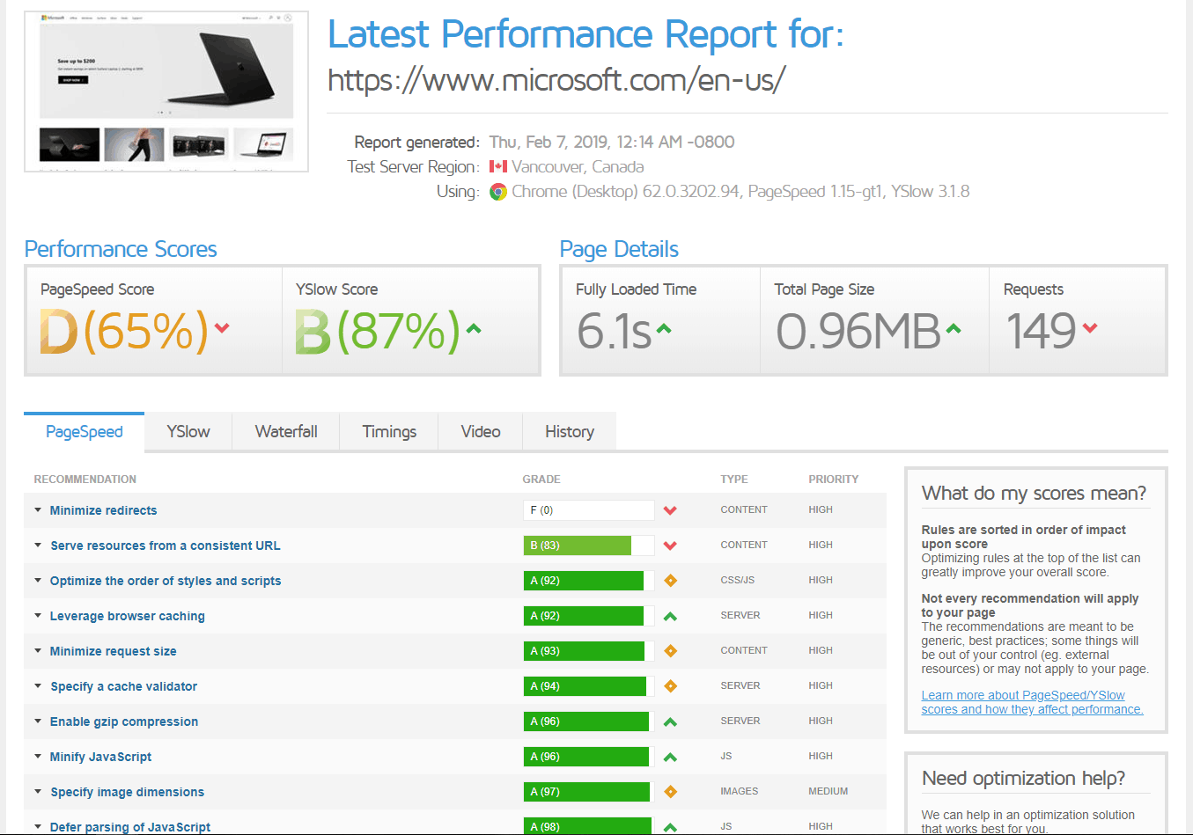
Task: Expand the Specify a cache validator triangle
Action: (x=38, y=685)
